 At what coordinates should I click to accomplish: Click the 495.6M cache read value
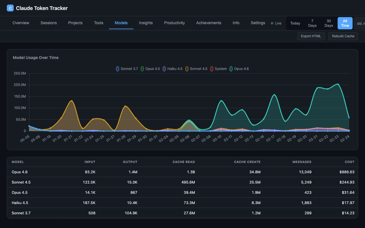click(188, 182)
